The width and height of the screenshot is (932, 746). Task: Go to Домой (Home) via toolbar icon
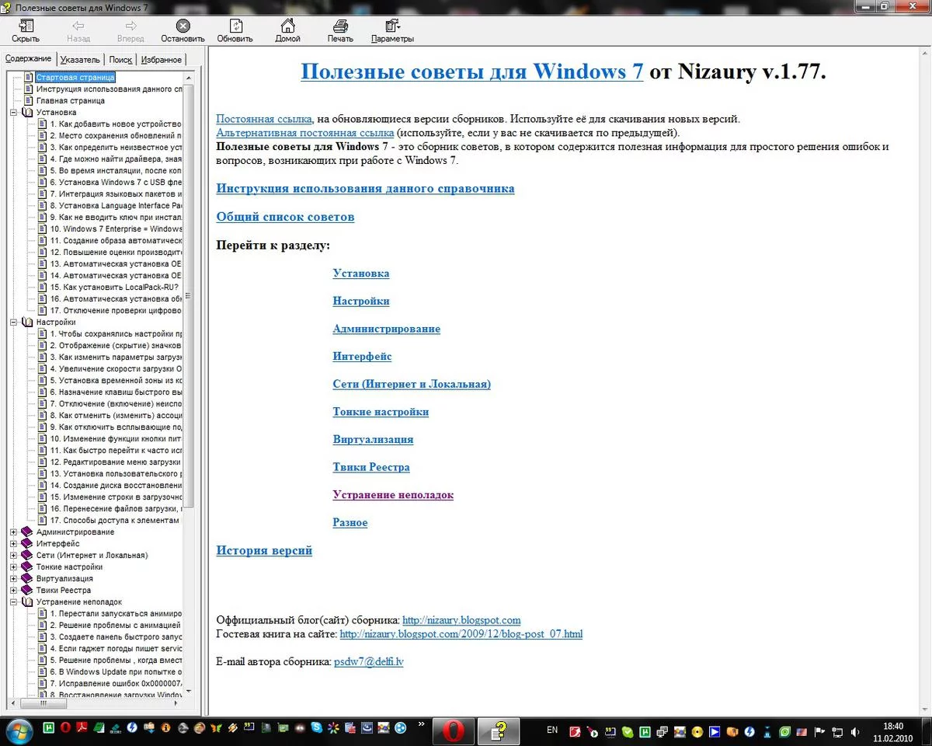[x=287, y=30]
